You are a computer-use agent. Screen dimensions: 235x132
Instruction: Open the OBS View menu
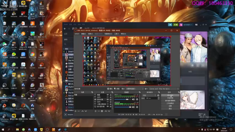tap(90, 34)
